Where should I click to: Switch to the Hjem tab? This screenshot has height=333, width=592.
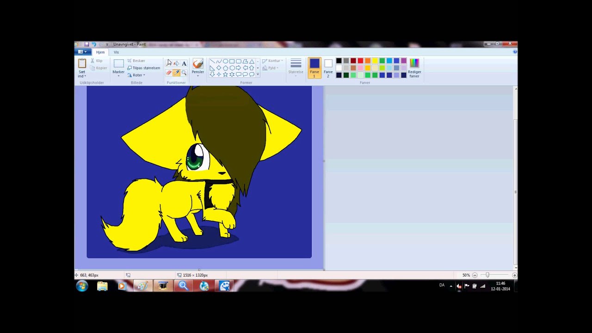coord(100,52)
